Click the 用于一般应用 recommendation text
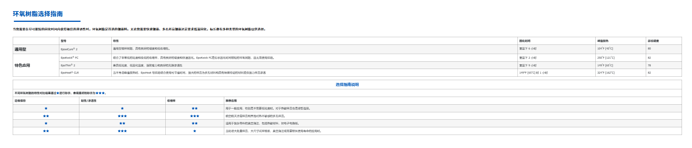692x148 pixels. [x=268, y=109]
